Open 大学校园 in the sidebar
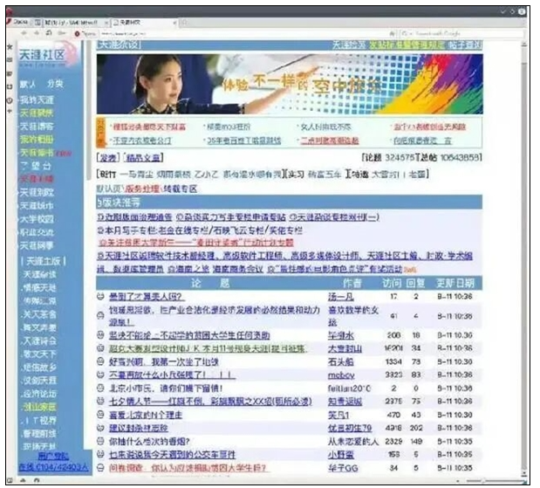540x488 pixels. (x=37, y=219)
